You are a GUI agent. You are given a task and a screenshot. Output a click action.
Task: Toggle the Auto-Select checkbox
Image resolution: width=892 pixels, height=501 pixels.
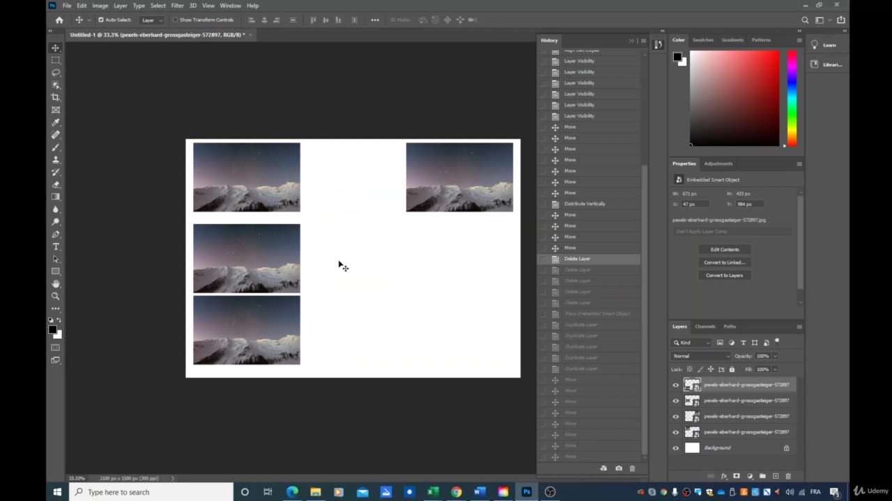tap(101, 20)
